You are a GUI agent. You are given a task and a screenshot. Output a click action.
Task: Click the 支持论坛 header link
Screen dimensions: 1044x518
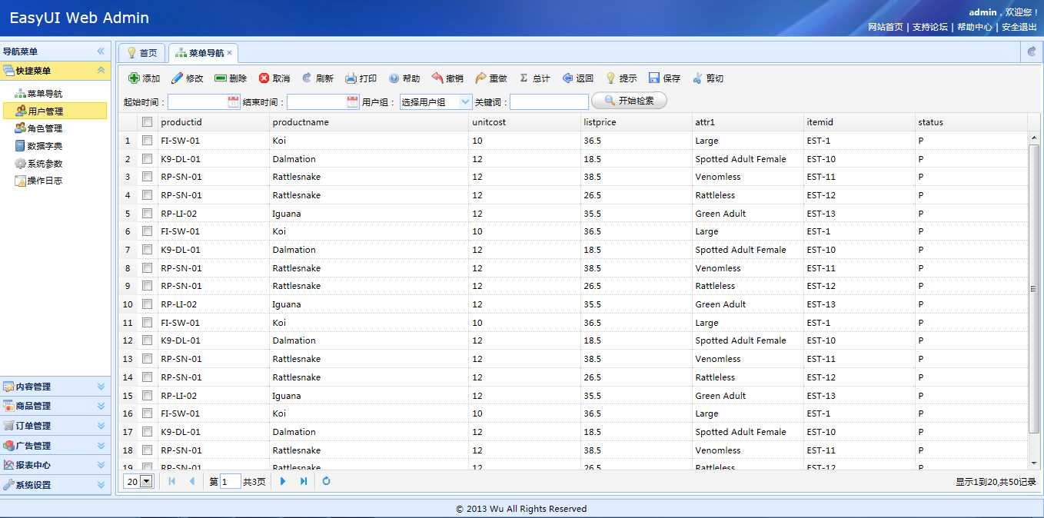point(930,27)
